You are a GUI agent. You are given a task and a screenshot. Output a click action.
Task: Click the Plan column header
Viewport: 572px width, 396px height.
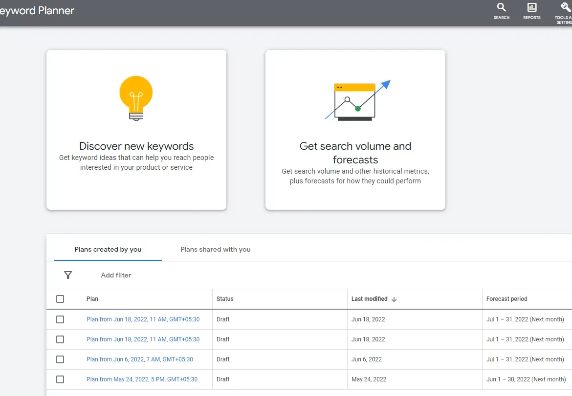pos(92,299)
